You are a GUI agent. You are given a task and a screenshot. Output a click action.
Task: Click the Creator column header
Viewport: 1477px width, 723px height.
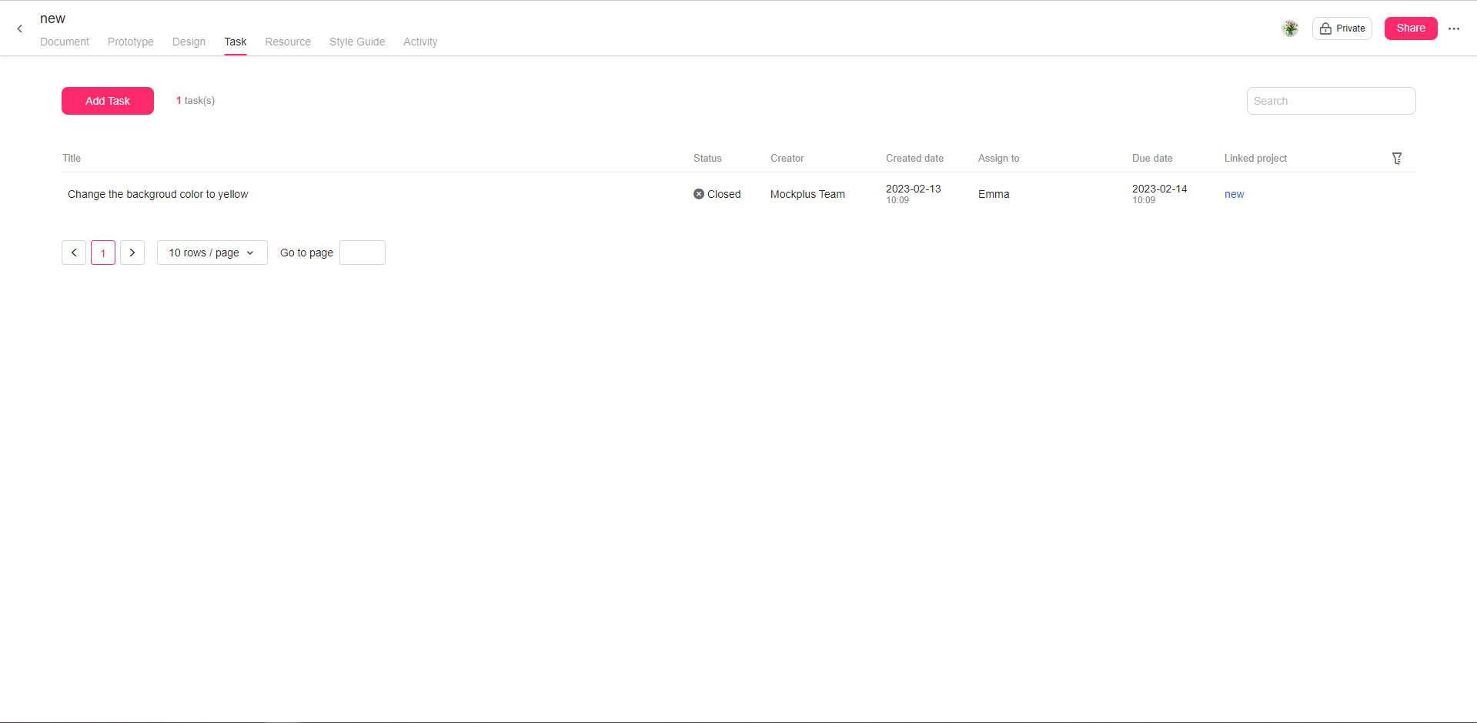787,158
